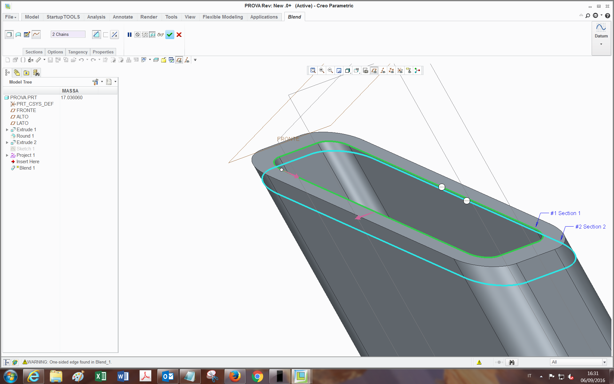Click the verify mode glasses icon

(x=161, y=35)
